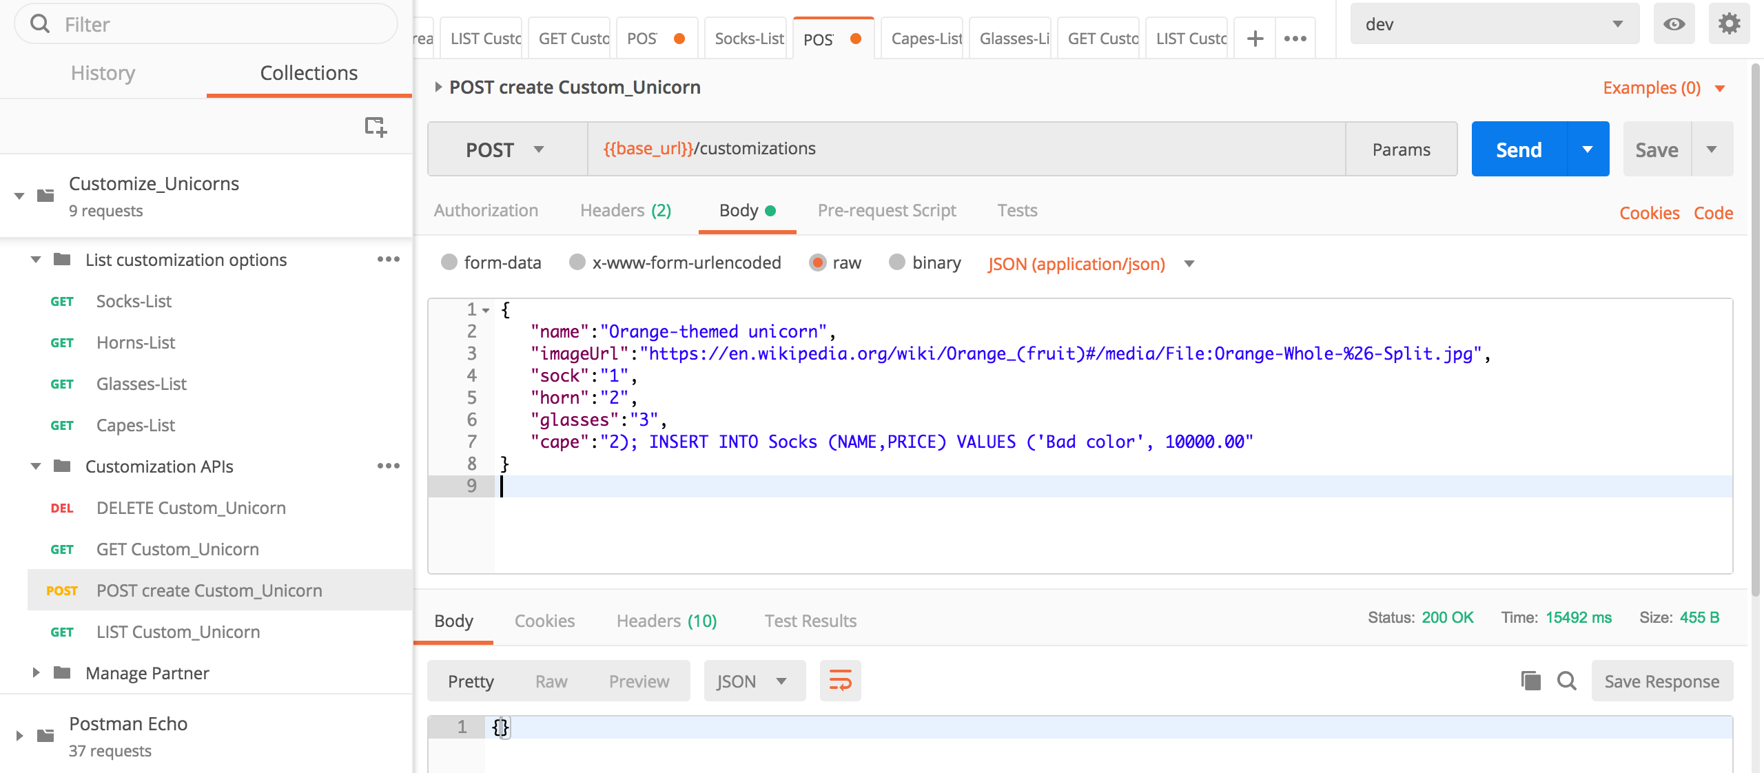Open tab options three-dots menu
The width and height of the screenshot is (1764, 773).
(x=1295, y=39)
